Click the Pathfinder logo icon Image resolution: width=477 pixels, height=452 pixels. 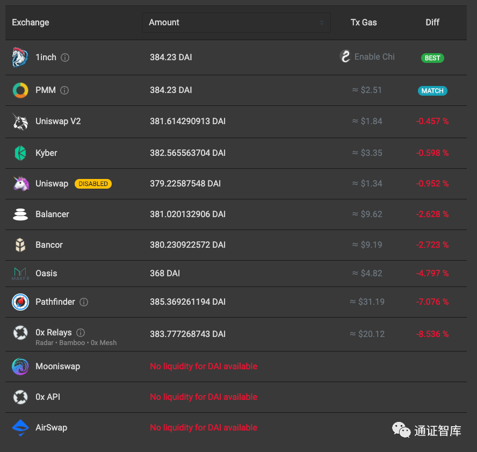pyautogui.click(x=20, y=302)
